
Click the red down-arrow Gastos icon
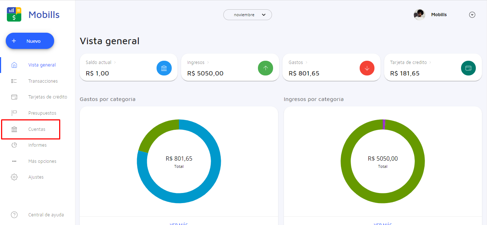[367, 68]
